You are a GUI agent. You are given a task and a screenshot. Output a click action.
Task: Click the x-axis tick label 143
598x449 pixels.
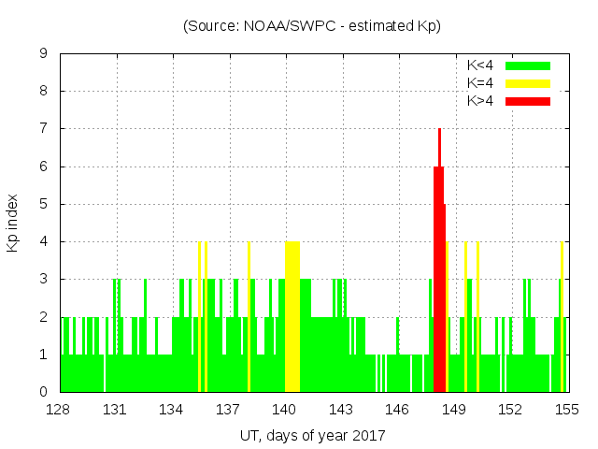tap(341, 410)
